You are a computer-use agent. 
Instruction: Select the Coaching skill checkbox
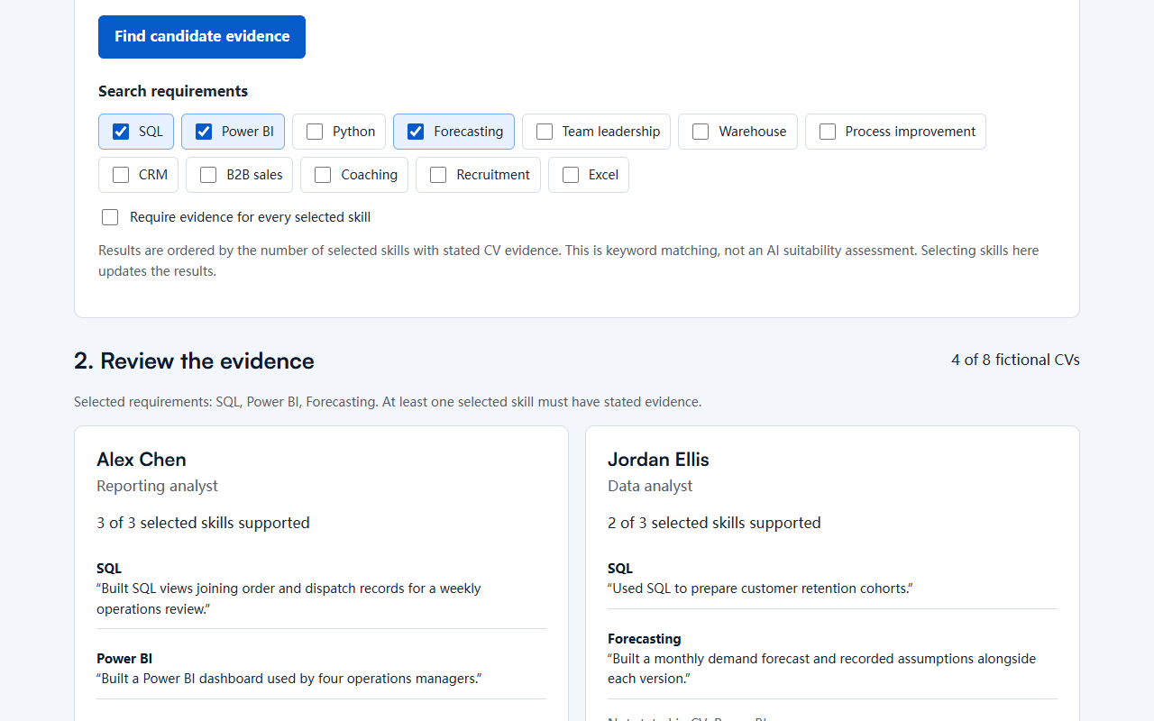point(323,175)
